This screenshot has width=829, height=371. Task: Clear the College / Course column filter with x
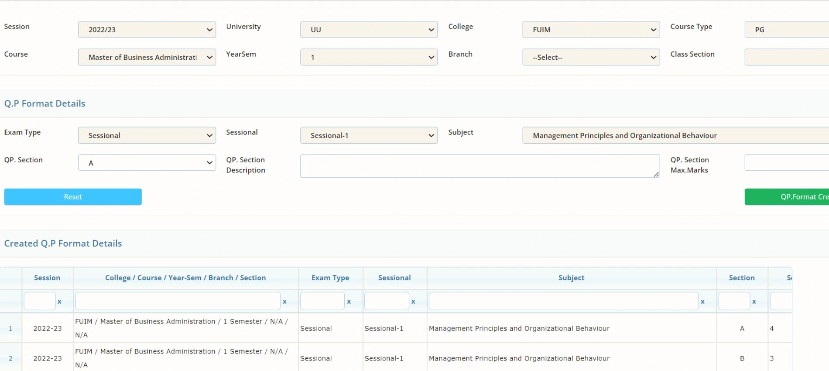[x=284, y=302]
